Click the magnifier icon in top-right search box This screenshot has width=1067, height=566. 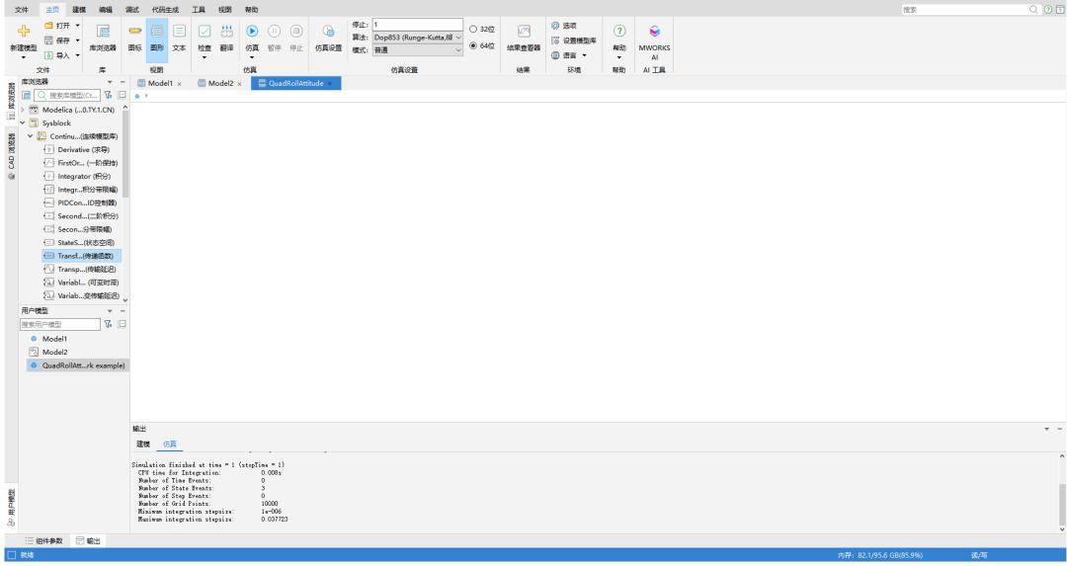pyautogui.click(x=1033, y=10)
